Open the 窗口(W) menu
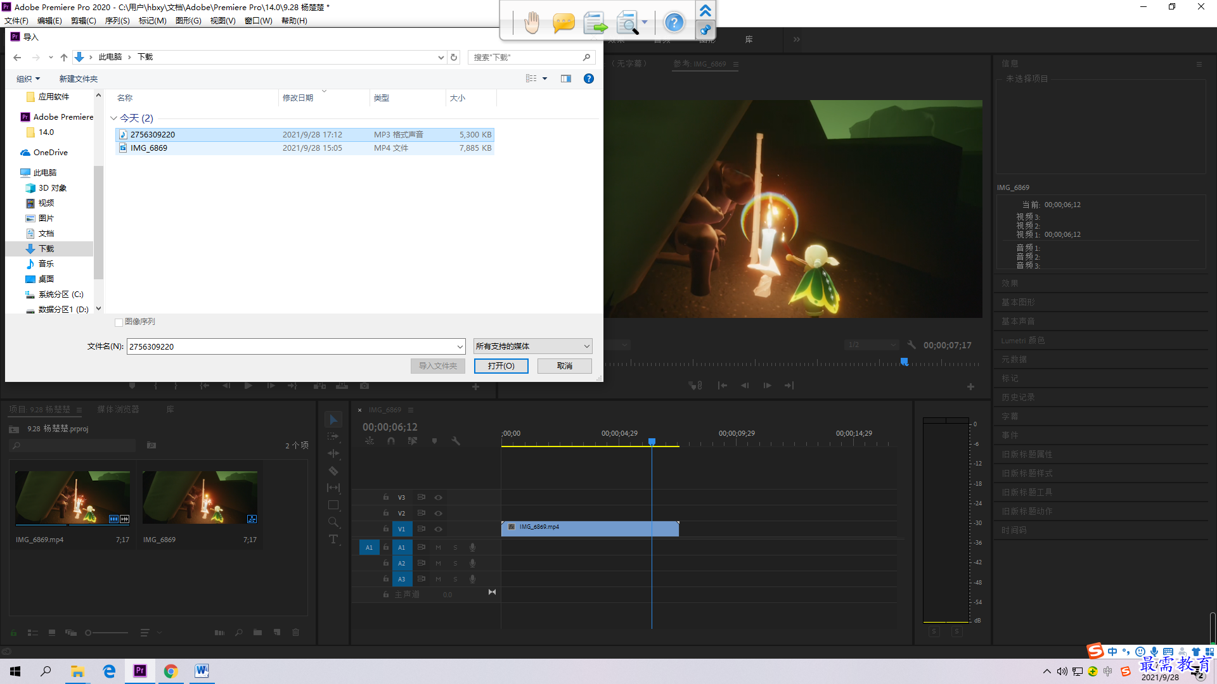This screenshot has height=684, width=1217. coord(259,20)
